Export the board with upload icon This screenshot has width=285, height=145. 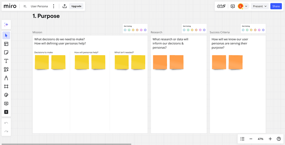click(x=64, y=6)
